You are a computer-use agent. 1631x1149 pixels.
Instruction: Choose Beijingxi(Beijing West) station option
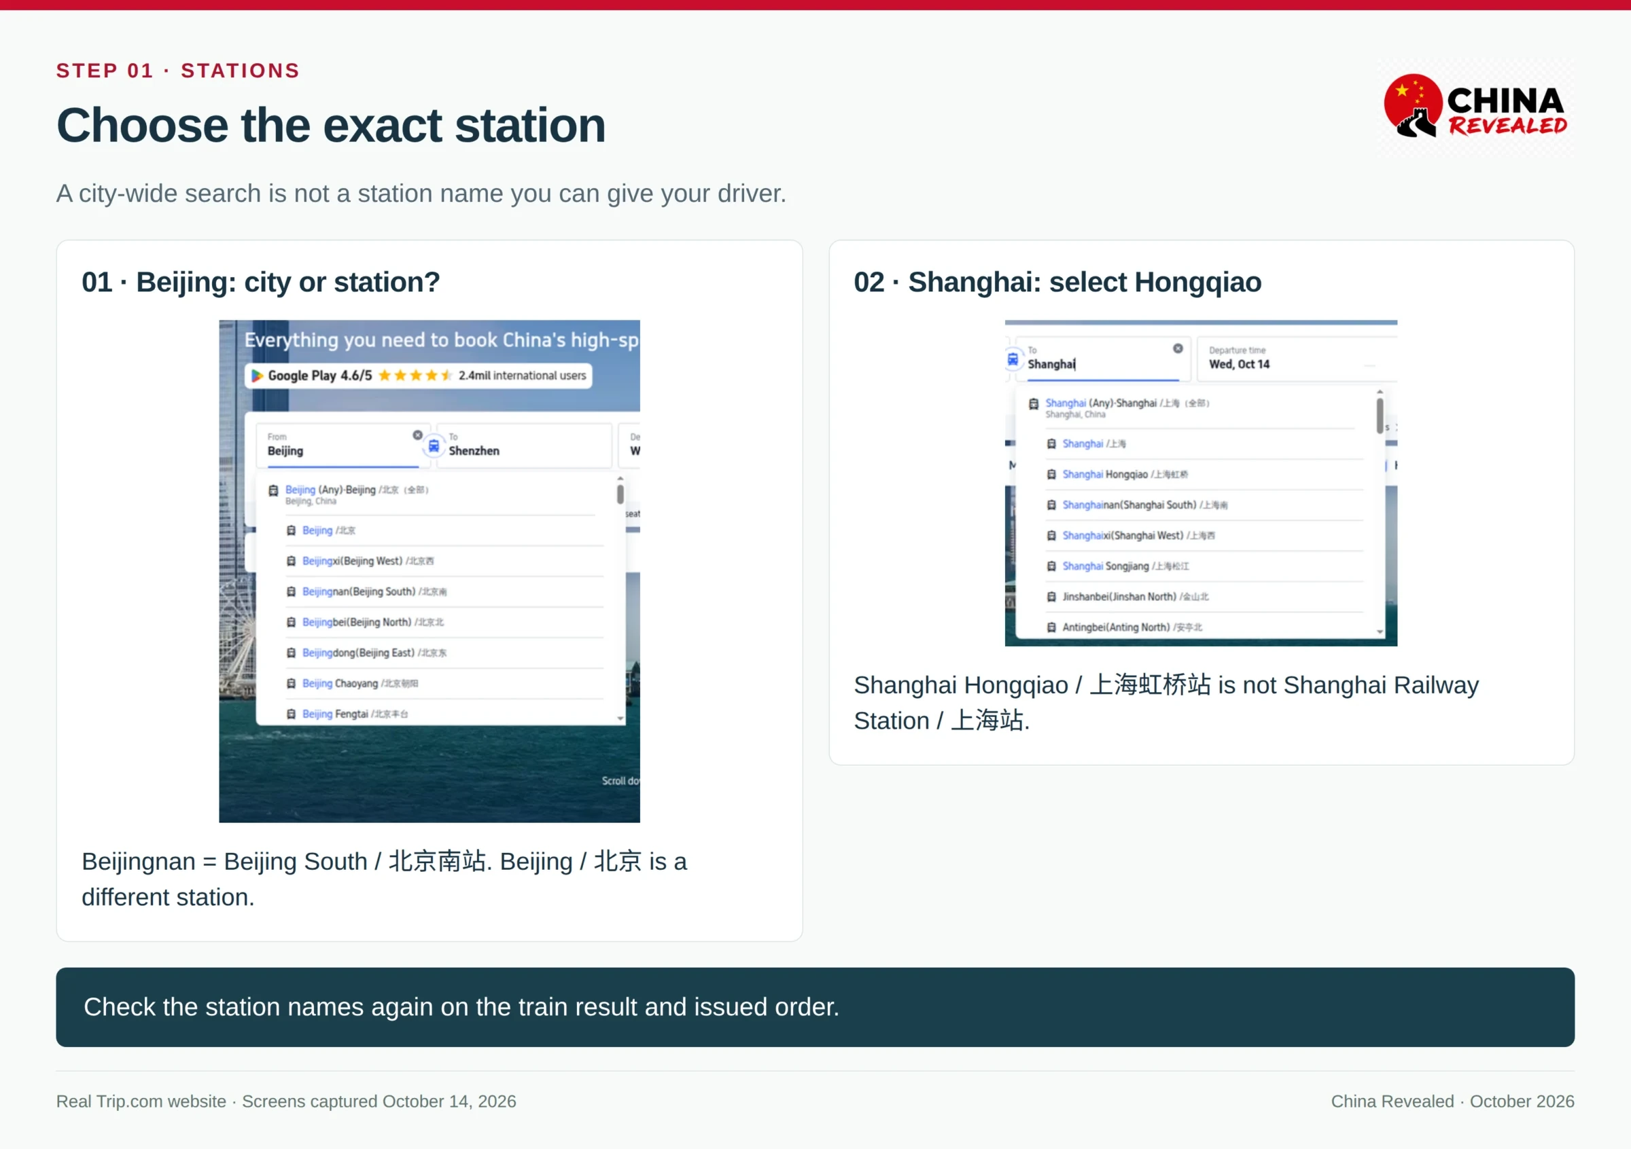pos(444,562)
